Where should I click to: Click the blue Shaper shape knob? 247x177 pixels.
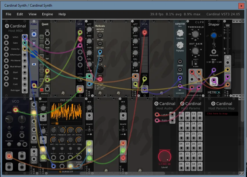coord(214,35)
